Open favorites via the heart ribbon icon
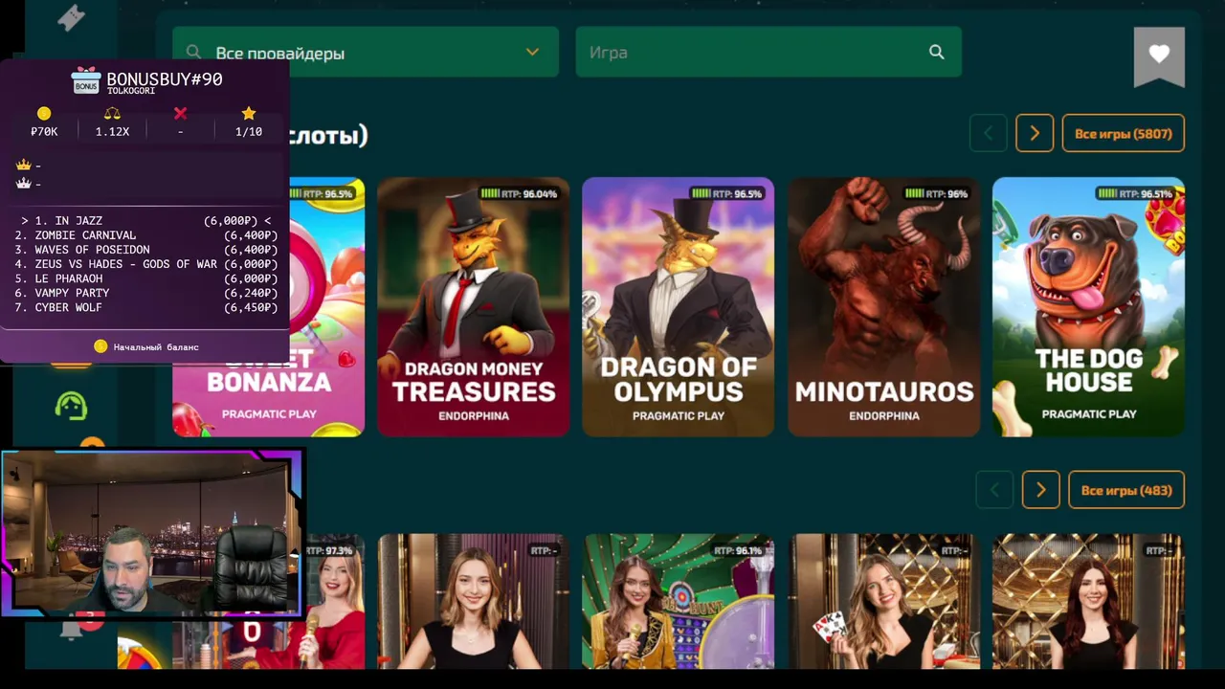Image resolution: width=1225 pixels, height=689 pixels. [x=1159, y=56]
